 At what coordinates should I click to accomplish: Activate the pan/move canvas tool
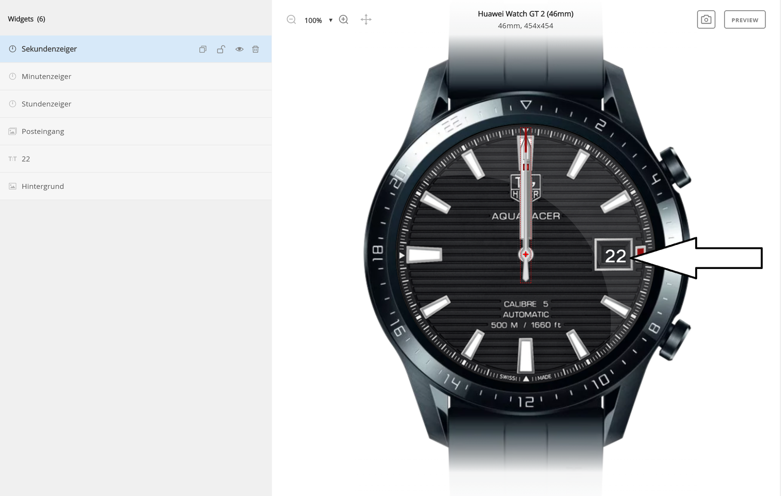pos(366,20)
